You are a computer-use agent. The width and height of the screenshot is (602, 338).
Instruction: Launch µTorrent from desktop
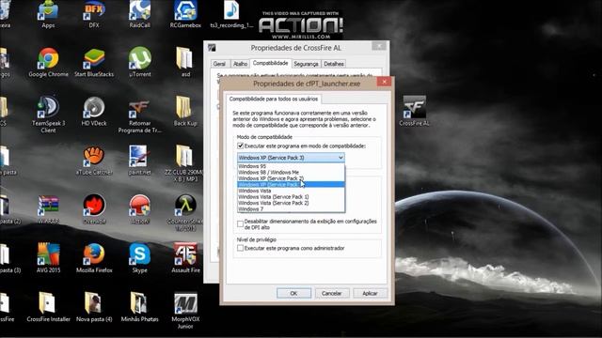pyautogui.click(x=140, y=62)
